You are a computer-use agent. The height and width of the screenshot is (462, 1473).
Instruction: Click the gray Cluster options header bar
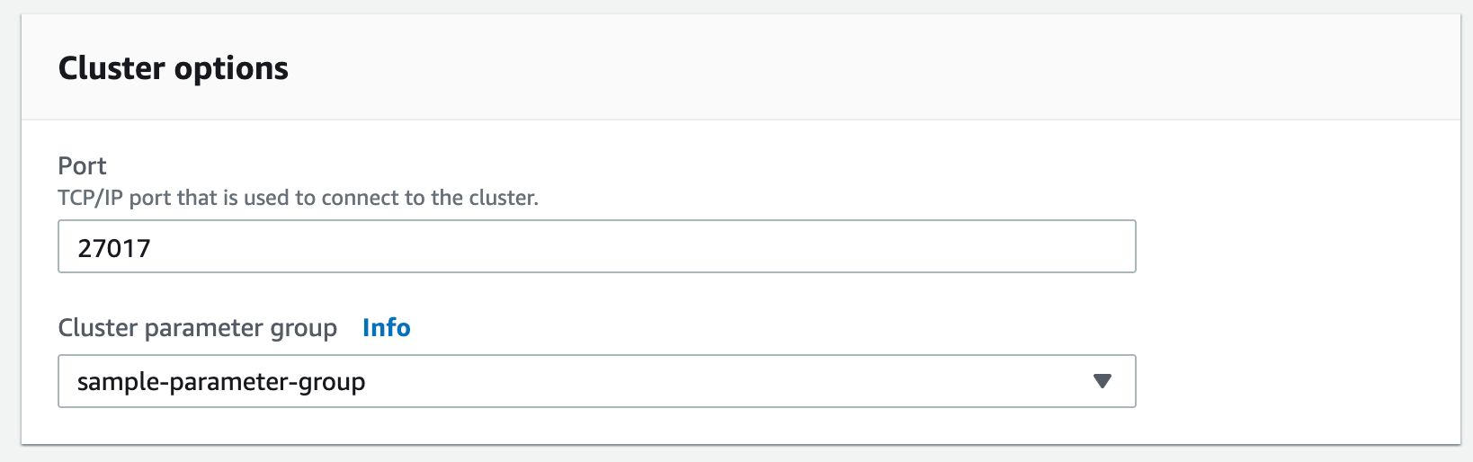pos(741,67)
